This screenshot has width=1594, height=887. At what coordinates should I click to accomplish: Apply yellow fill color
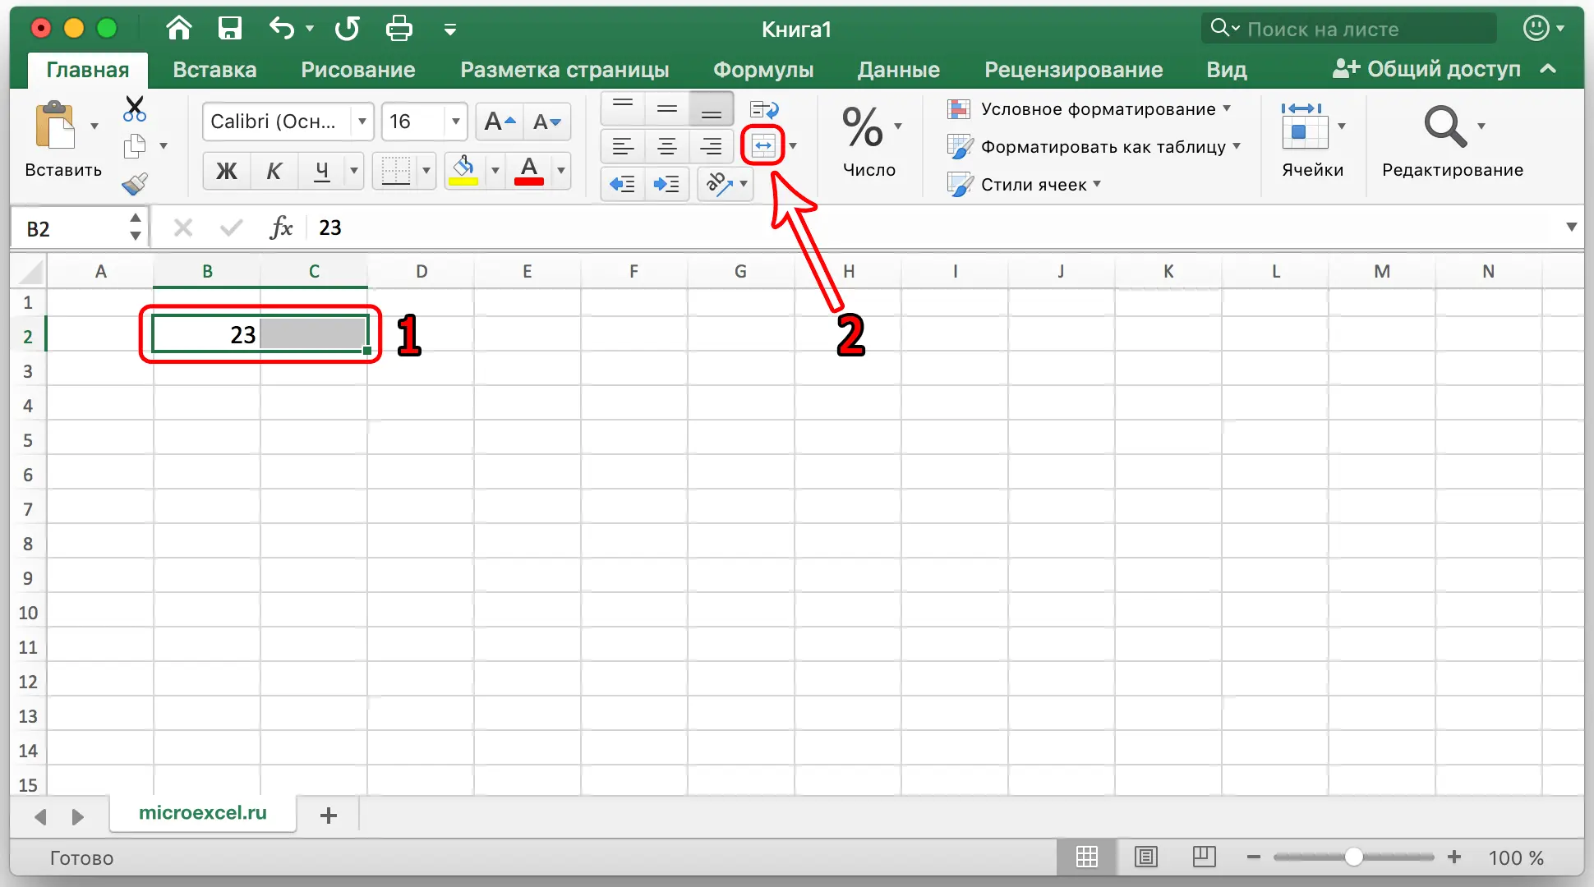[464, 171]
